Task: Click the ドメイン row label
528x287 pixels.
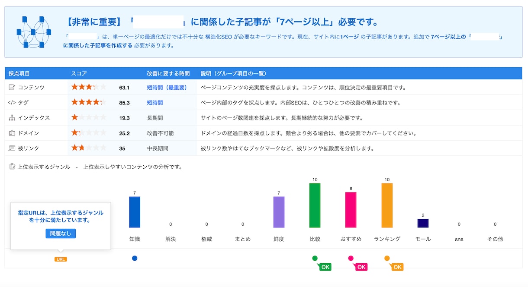Action: 29,133
